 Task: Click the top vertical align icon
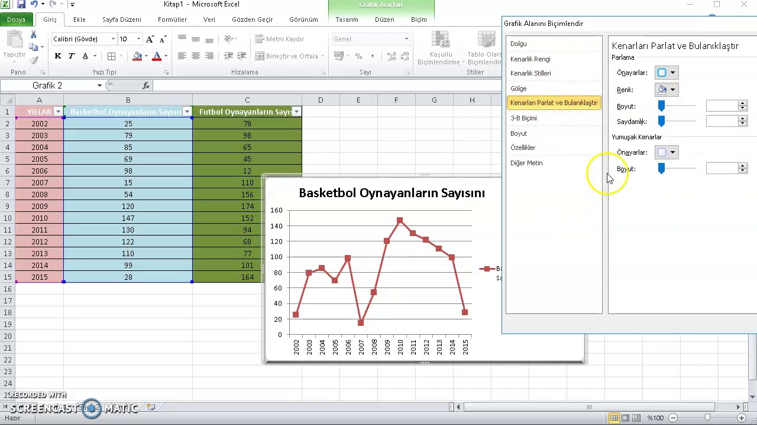coord(182,39)
